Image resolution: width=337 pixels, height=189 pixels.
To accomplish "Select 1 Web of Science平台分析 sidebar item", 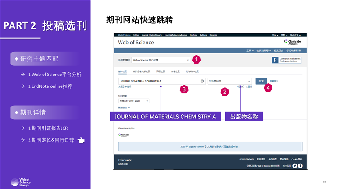I will 54,75.
